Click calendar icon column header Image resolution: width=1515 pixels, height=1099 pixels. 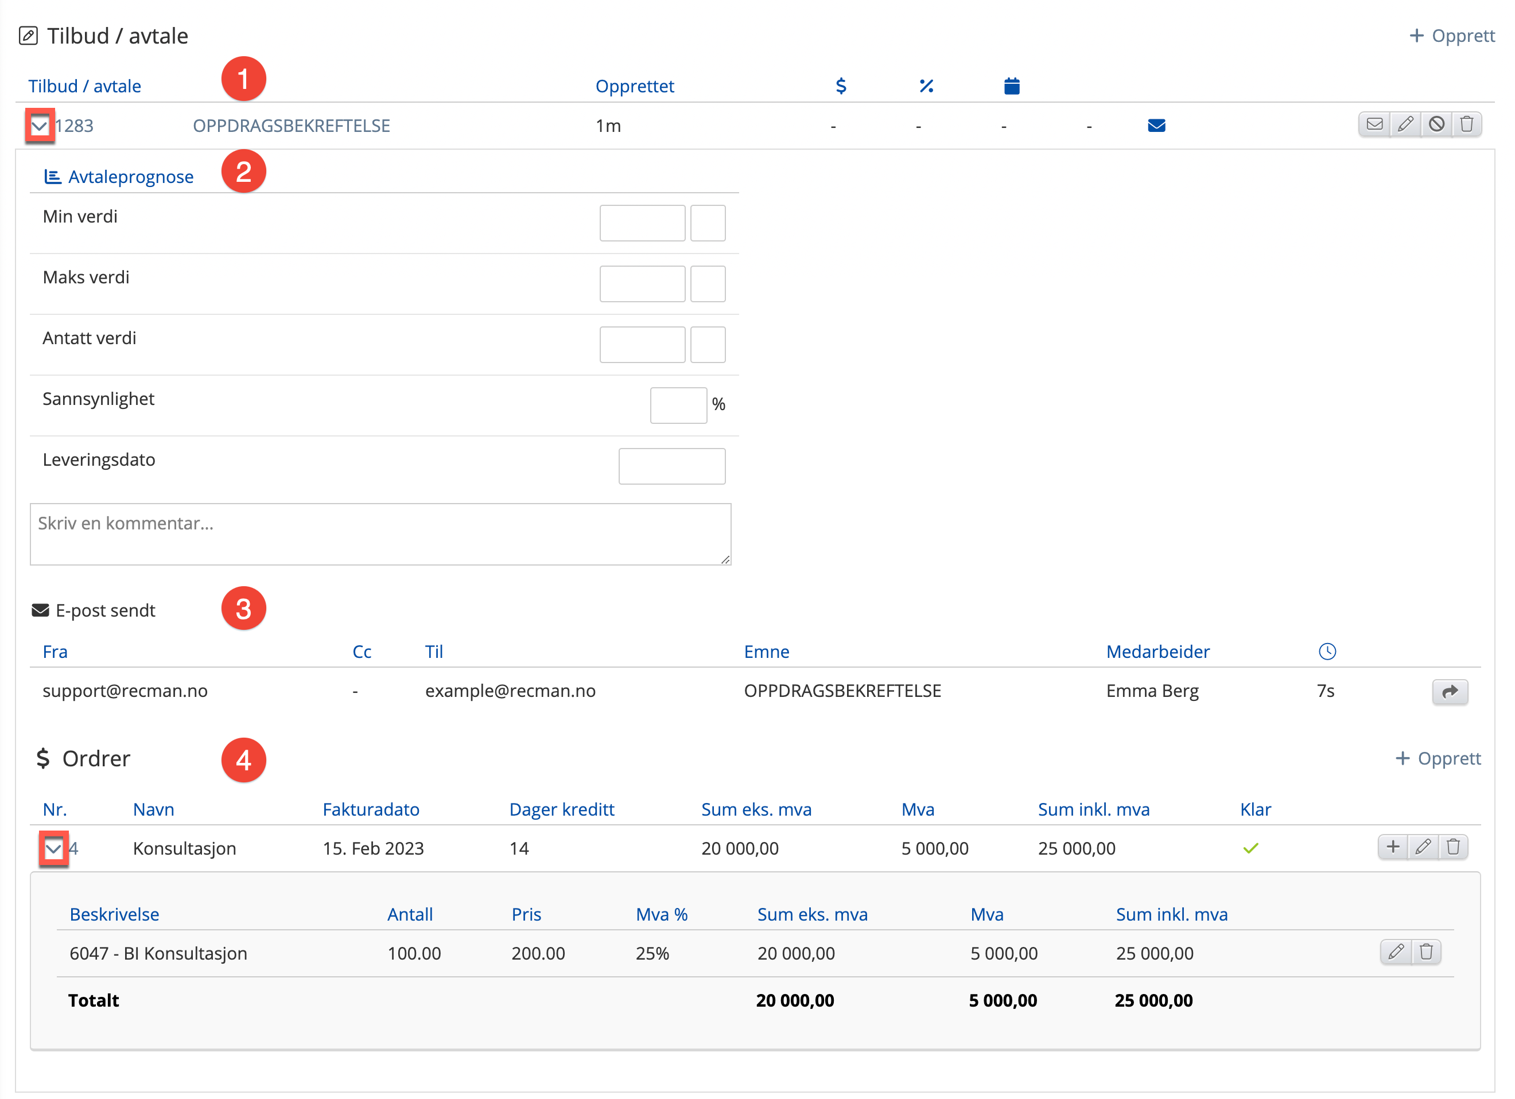[x=1011, y=85]
